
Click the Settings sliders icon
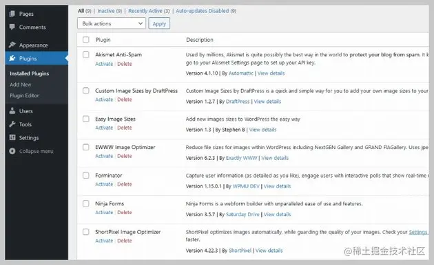[12, 137]
